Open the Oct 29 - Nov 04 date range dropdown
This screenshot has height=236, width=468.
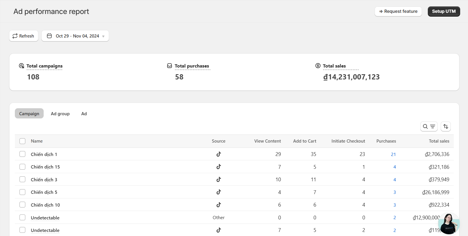[x=75, y=36]
